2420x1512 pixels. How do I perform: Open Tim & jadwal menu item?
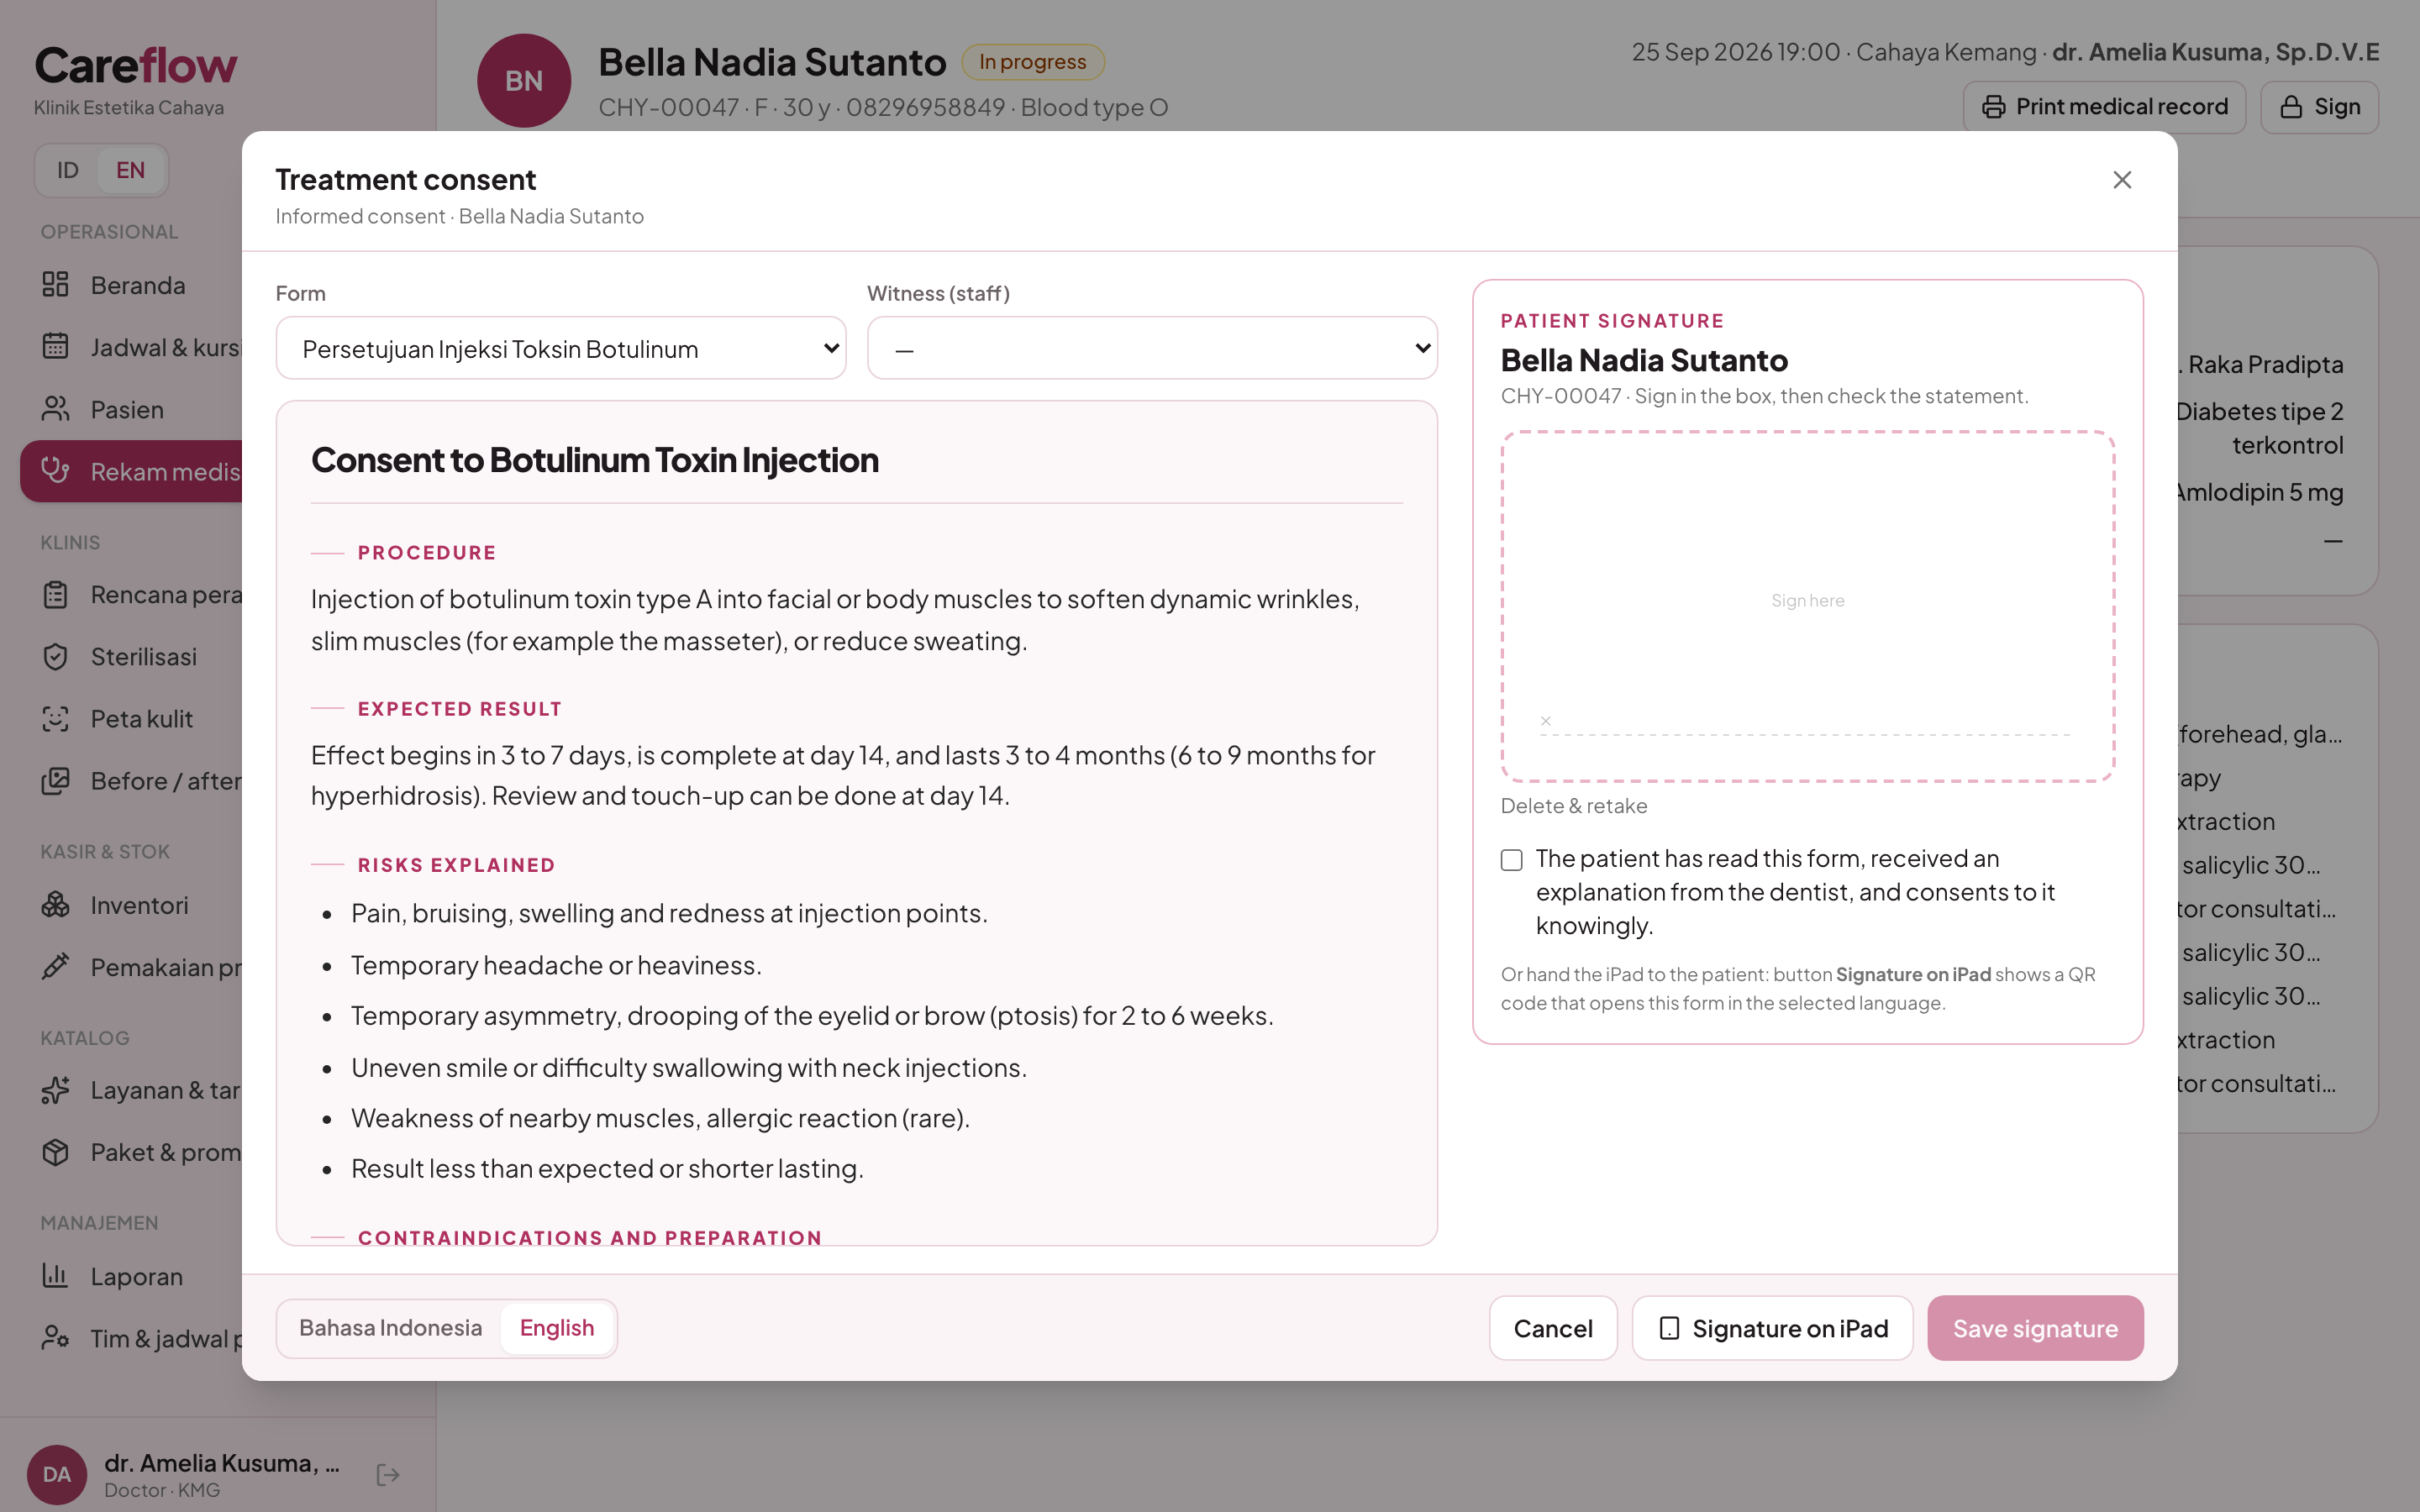tap(131, 1338)
